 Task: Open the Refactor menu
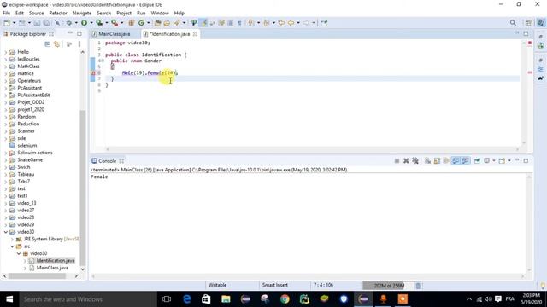(x=58, y=14)
